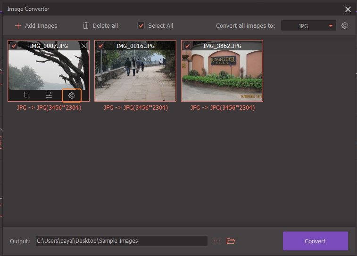Click the Add Images plus icon
The image size is (357, 256).
18,25
